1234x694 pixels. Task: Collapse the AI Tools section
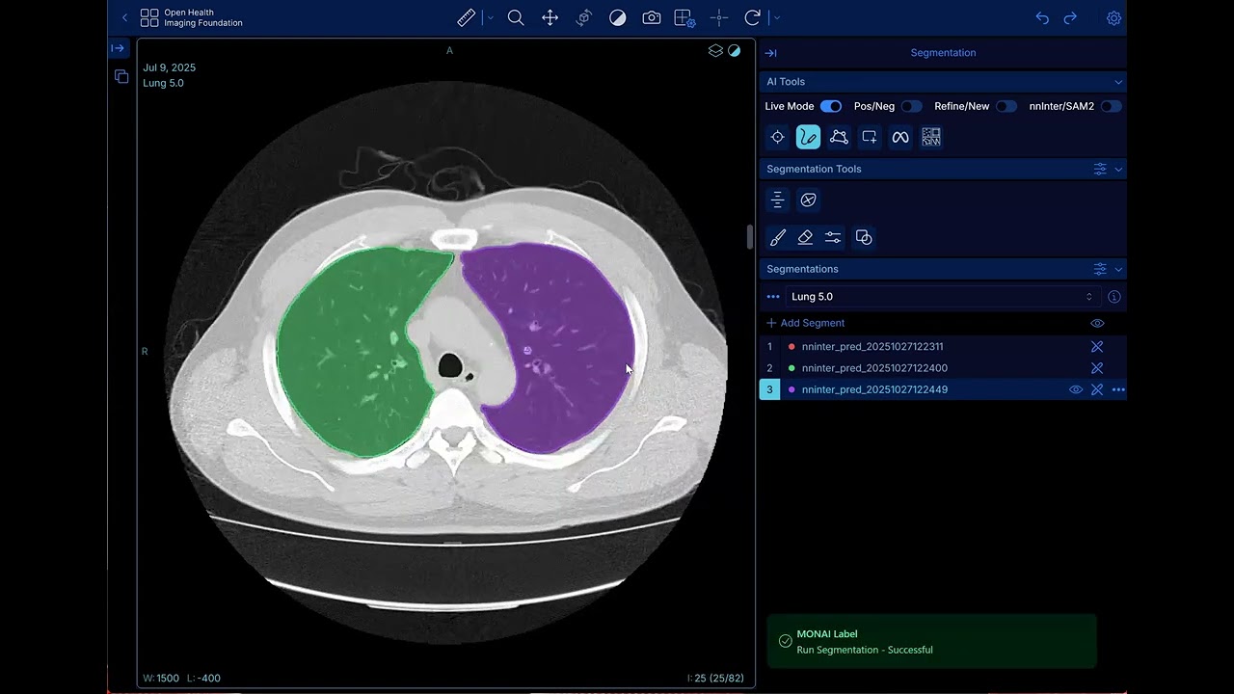1118,82
